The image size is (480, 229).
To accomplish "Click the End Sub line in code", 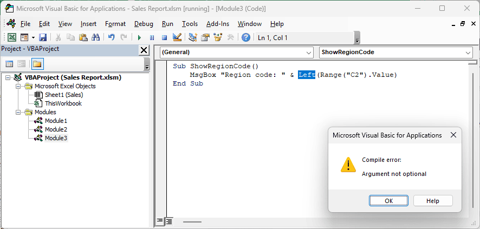I will [187, 83].
